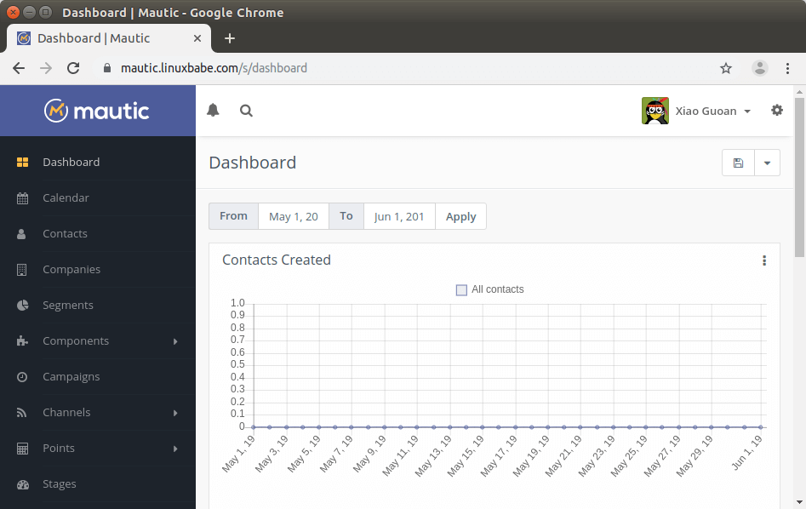Toggle the All contacts legend box
806x509 pixels.
(461, 290)
